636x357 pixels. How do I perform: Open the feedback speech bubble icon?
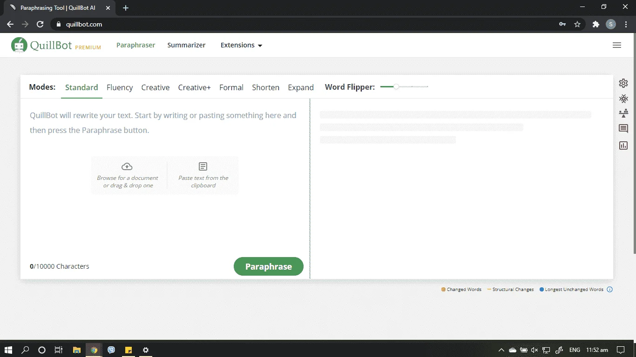pos(623,129)
